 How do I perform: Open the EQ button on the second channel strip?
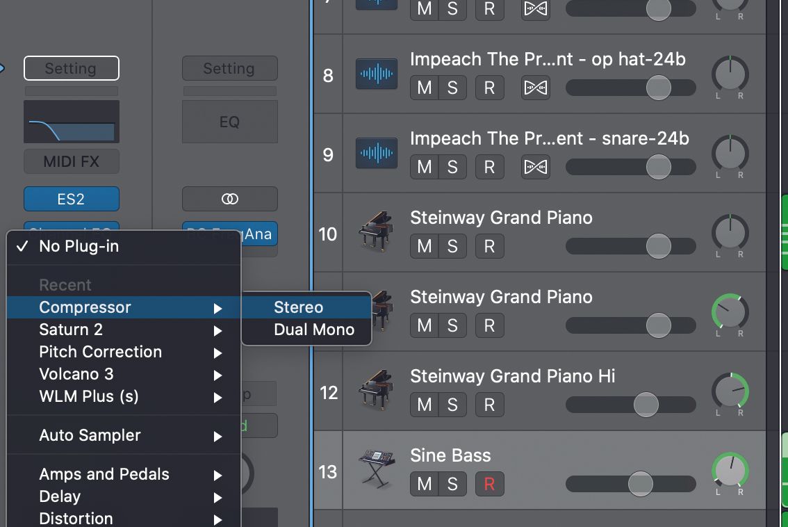click(x=229, y=122)
